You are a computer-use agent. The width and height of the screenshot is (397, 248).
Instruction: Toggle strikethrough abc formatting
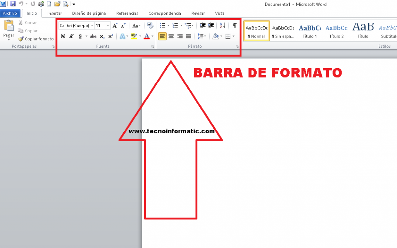(x=93, y=36)
